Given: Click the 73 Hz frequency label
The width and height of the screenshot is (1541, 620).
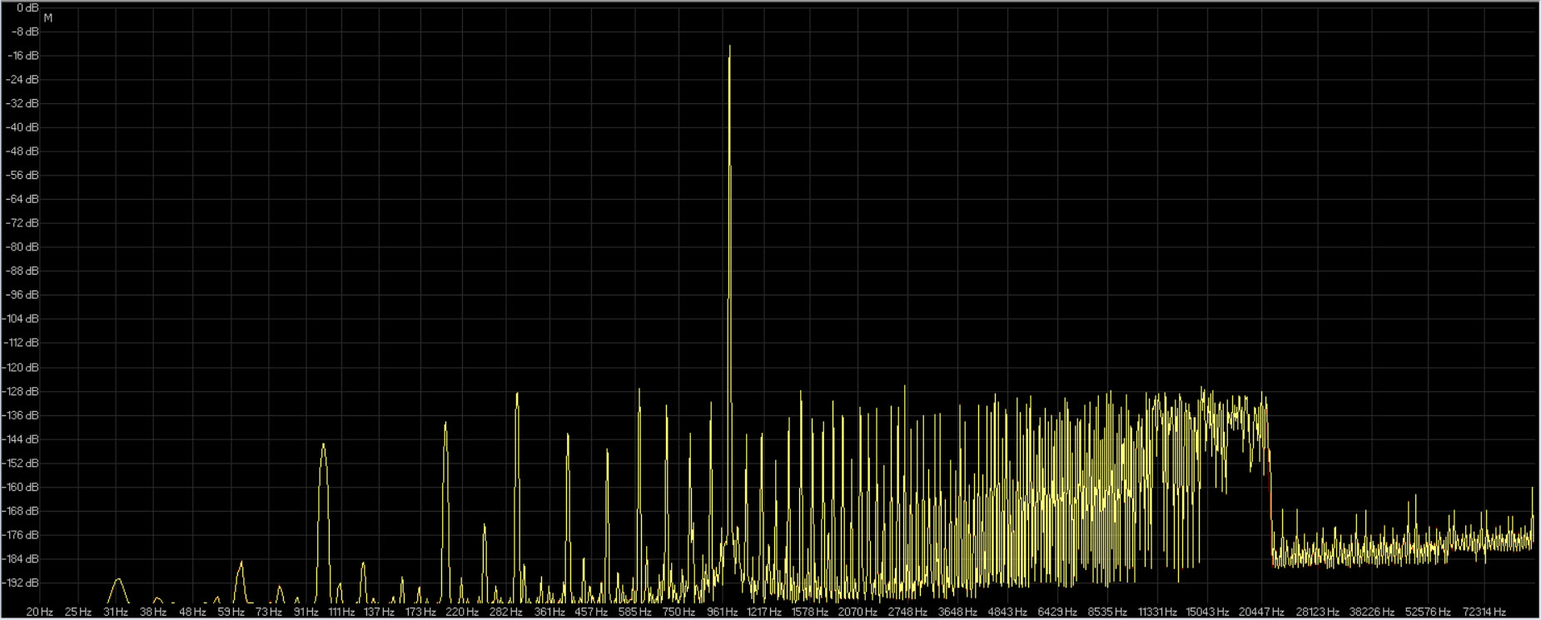Looking at the screenshot, I should coord(269,612).
